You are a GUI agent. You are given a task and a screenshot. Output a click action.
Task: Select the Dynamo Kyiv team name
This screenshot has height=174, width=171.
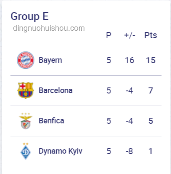point(61,151)
